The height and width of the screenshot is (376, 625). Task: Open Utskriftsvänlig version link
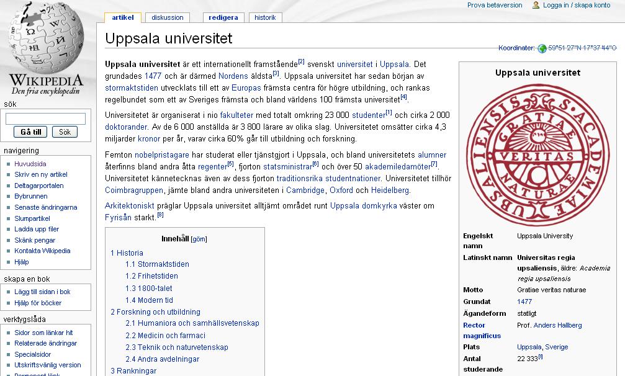47,365
